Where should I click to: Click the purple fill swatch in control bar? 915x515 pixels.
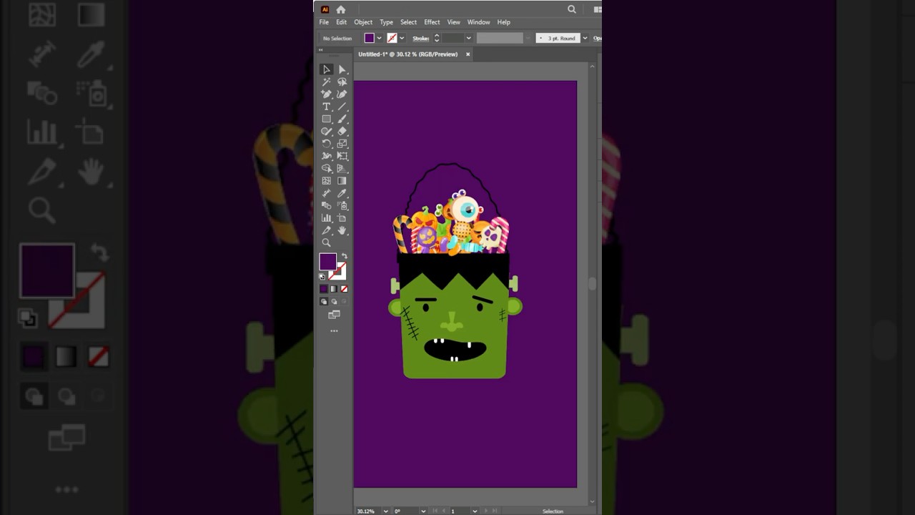click(x=369, y=38)
